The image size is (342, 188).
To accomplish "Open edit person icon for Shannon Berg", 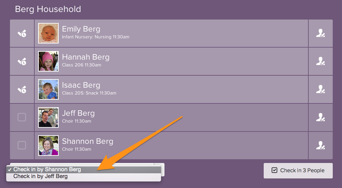I will 320,146.
